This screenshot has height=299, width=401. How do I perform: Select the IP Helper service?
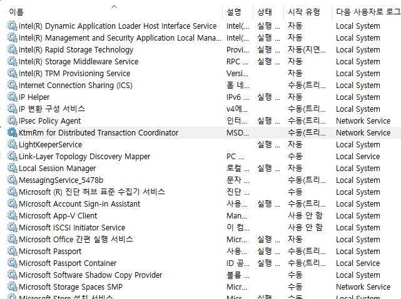click(34, 97)
